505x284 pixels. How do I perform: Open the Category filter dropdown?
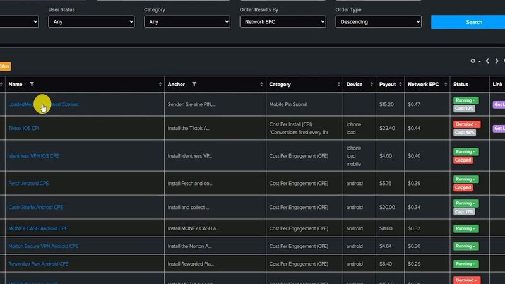tap(187, 22)
